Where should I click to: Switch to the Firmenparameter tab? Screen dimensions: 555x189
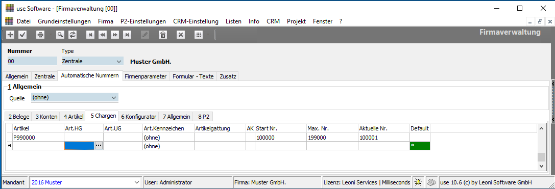(x=146, y=76)
